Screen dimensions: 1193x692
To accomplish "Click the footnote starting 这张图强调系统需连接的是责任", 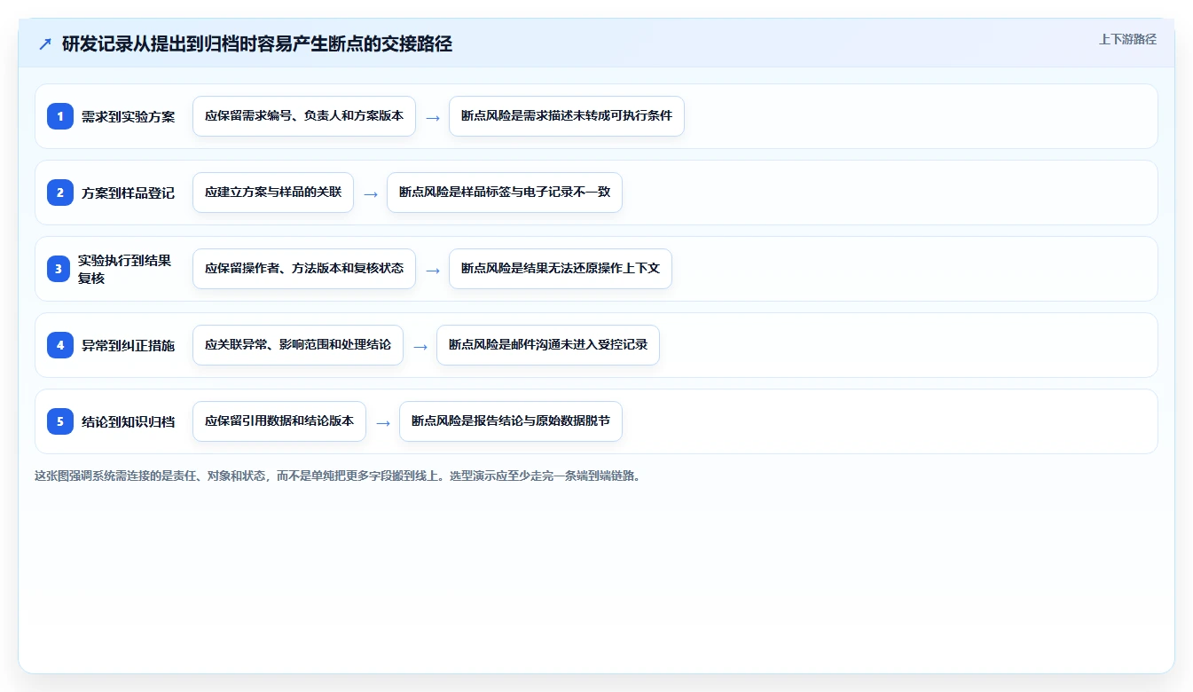I will tap(337, 476).
